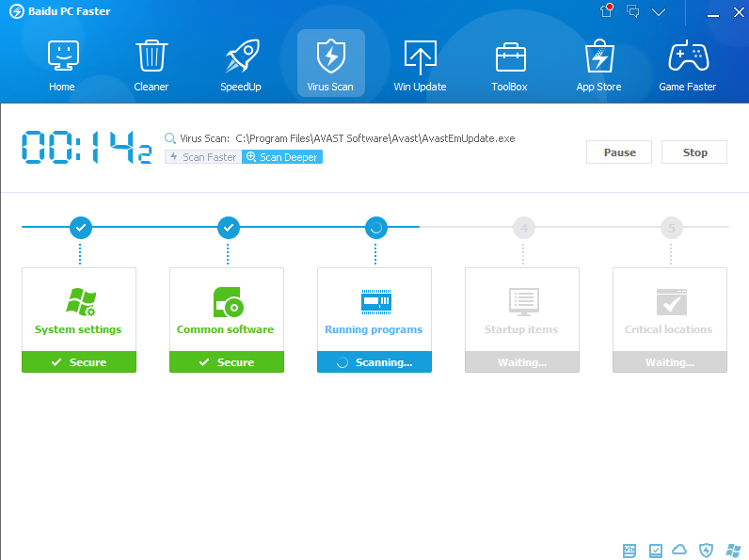Click the Common software disc icon
Image resolution: width=749 pixels, height=560 pixels.
[x=229, y=302]
